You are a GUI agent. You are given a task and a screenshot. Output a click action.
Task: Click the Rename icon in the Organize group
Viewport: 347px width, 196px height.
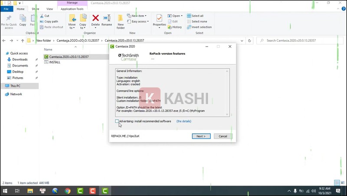tap(107, 20)
